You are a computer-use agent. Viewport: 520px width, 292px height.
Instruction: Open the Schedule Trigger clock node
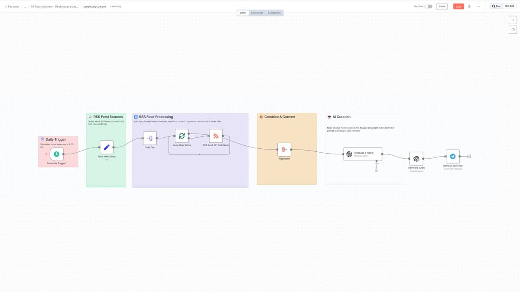pyautogui.click(x=56, y=154)
